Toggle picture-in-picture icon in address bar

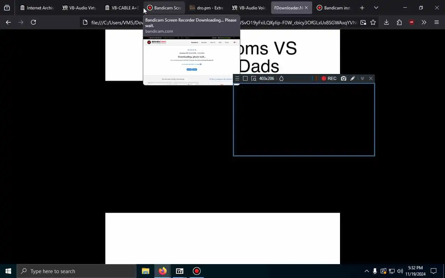(363, 23)
